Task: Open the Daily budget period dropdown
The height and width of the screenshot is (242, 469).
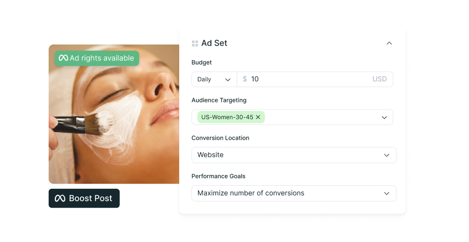Action: click(x=214, y=79)
